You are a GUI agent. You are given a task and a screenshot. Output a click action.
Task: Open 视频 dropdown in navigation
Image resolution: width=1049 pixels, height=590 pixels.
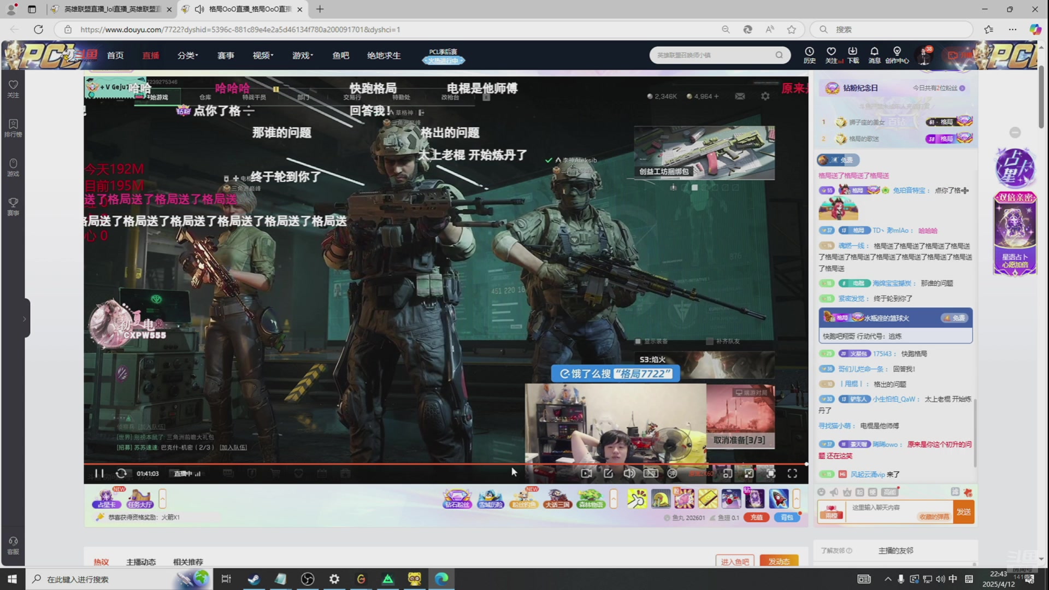click(263, 55)
